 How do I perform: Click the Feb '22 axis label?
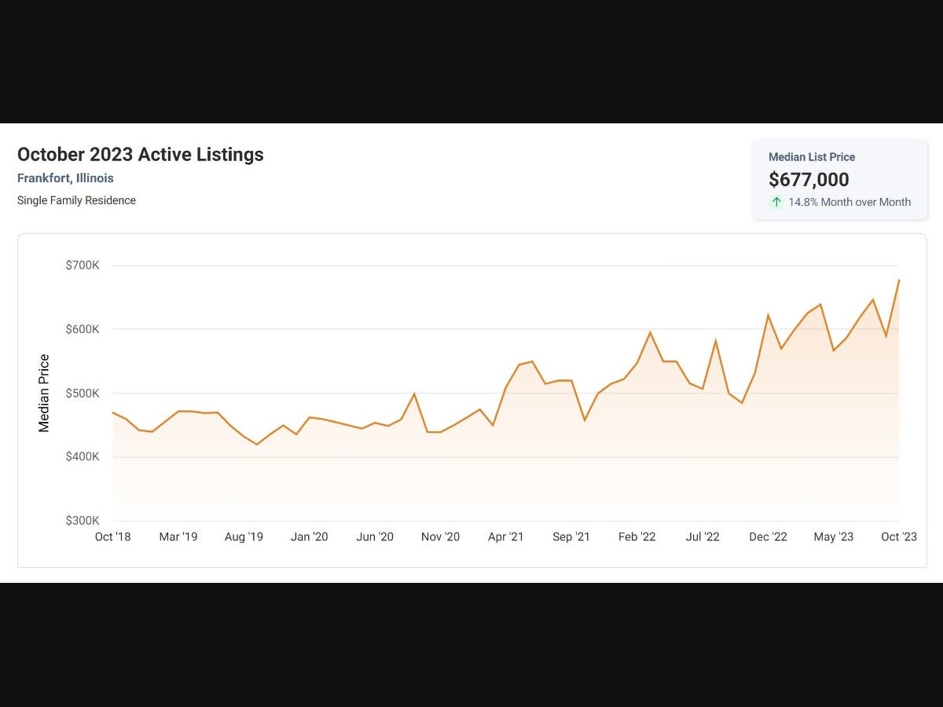[x=637, y=537]
